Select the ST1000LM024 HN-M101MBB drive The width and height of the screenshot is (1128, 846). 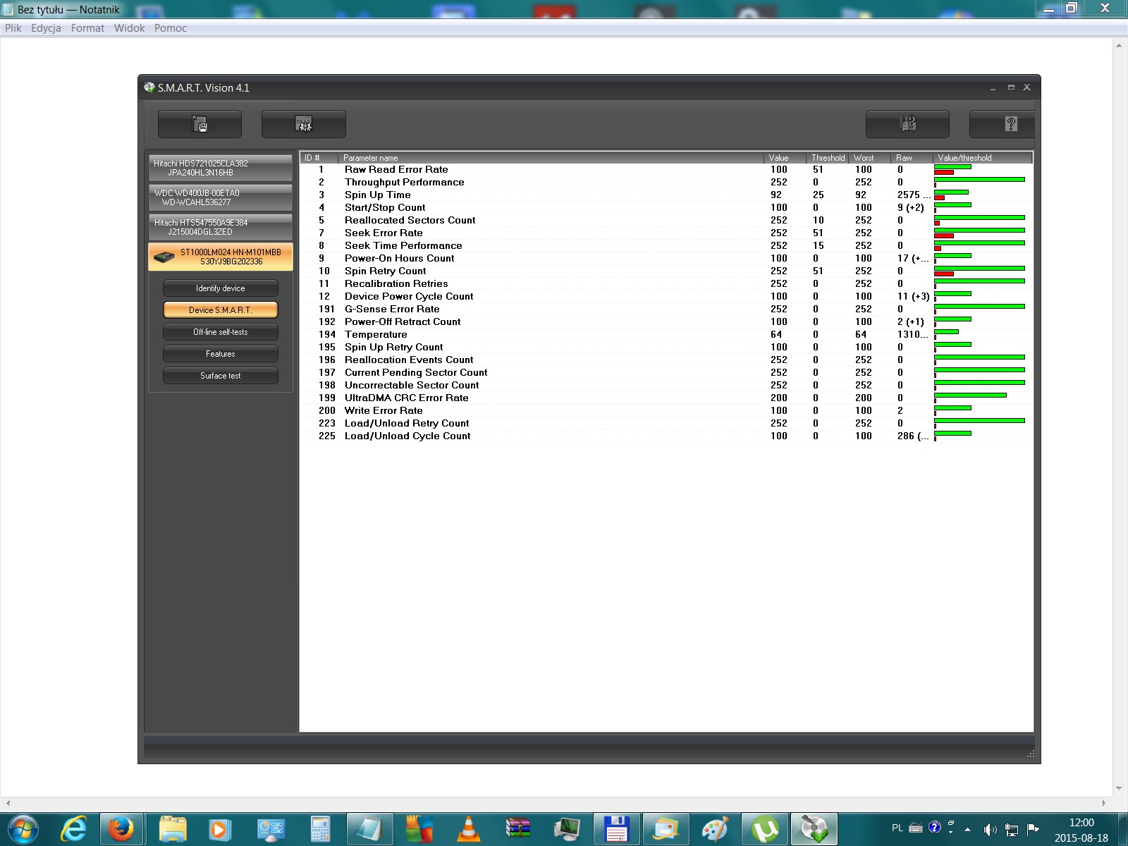pos(221,257)
